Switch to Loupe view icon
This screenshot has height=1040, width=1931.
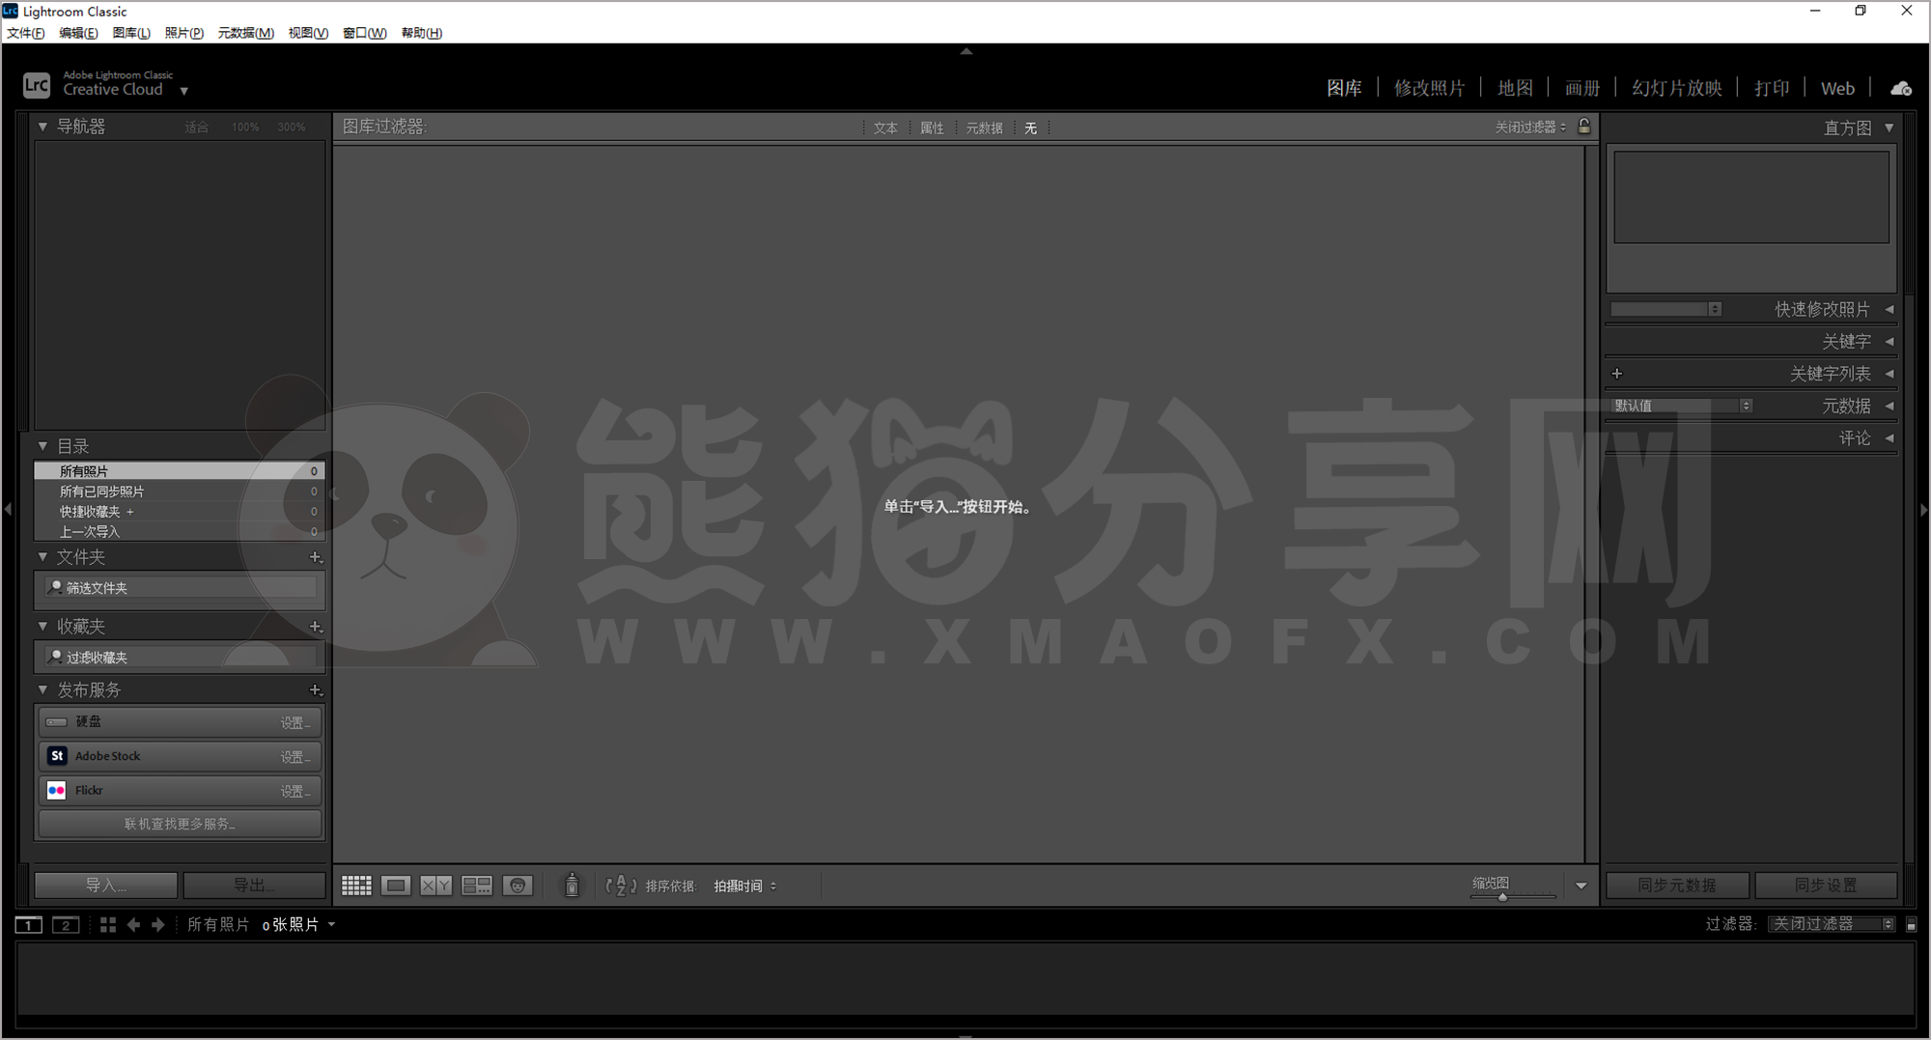(395, 885)
